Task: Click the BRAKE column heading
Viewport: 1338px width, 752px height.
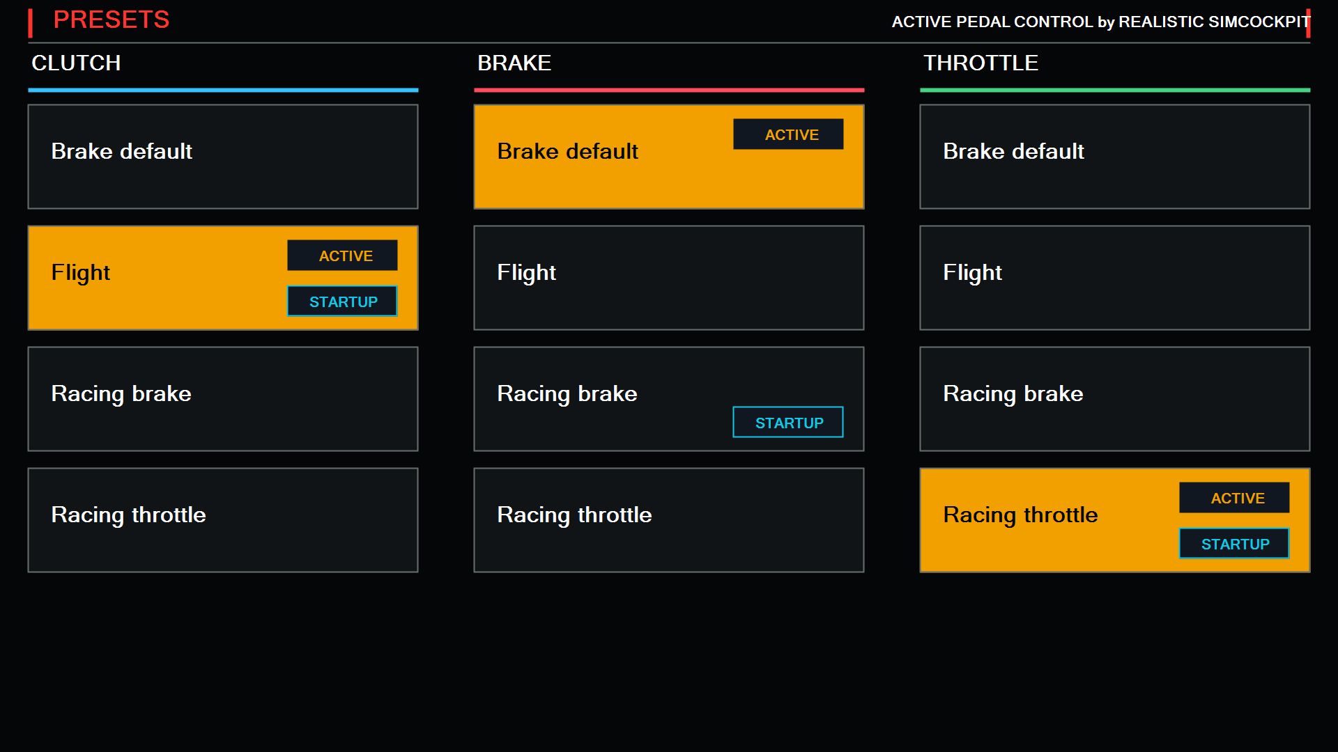Action: click(514, 63)
